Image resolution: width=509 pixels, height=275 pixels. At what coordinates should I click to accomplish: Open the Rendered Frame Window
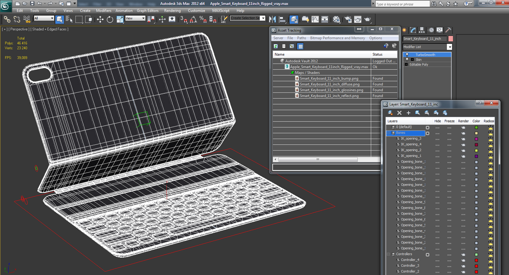358,19
